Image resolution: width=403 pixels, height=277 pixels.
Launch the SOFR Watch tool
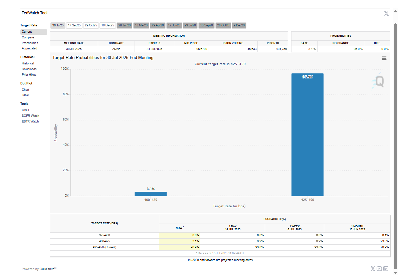click(x=30, y=116)
